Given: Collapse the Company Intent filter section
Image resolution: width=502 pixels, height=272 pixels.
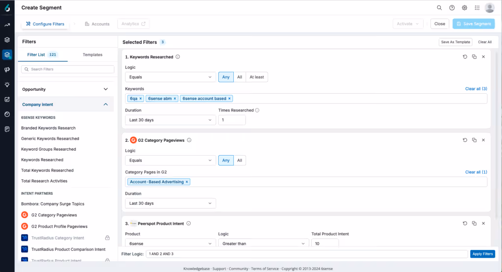Looking at the screenshot, I should 66,105.
